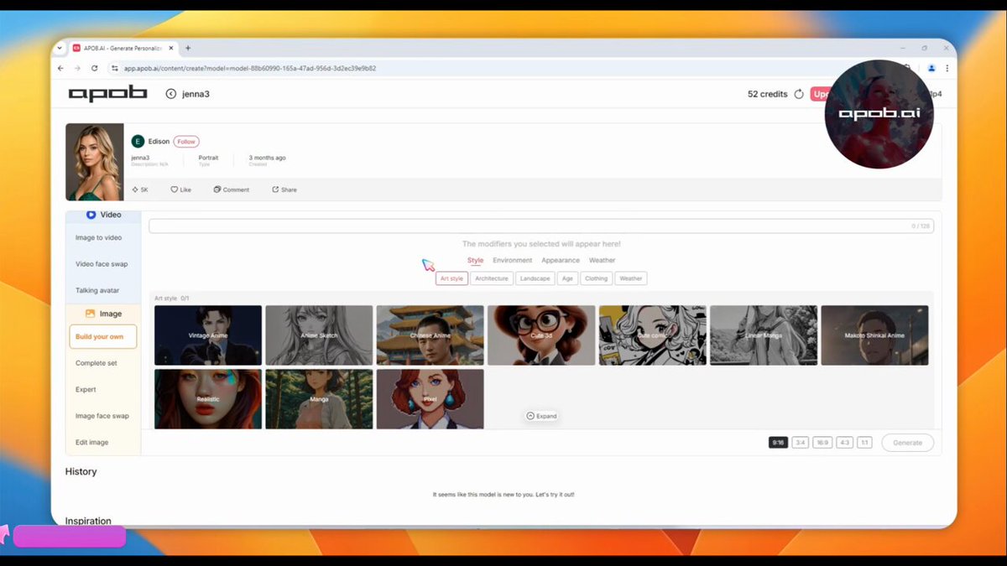Share the jenna3 model

coord(284,190)
